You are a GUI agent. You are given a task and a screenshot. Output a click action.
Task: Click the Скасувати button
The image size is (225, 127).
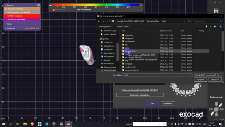[215, 79]
